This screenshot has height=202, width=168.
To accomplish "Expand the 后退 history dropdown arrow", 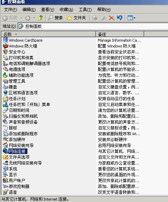I will pyautogui.click(x=21, y=18).
